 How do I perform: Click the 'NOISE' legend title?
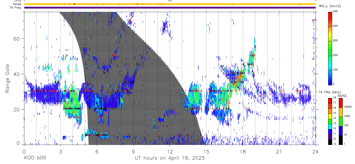(x=342, y=96)
